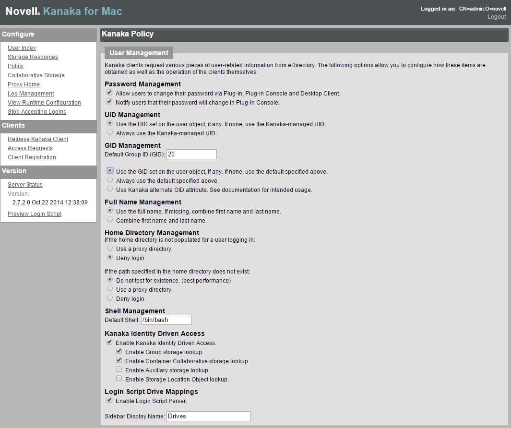Open View Runtime Configuration

[44, 103]
